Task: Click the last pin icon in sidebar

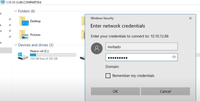Action: (x=10, y=37)
